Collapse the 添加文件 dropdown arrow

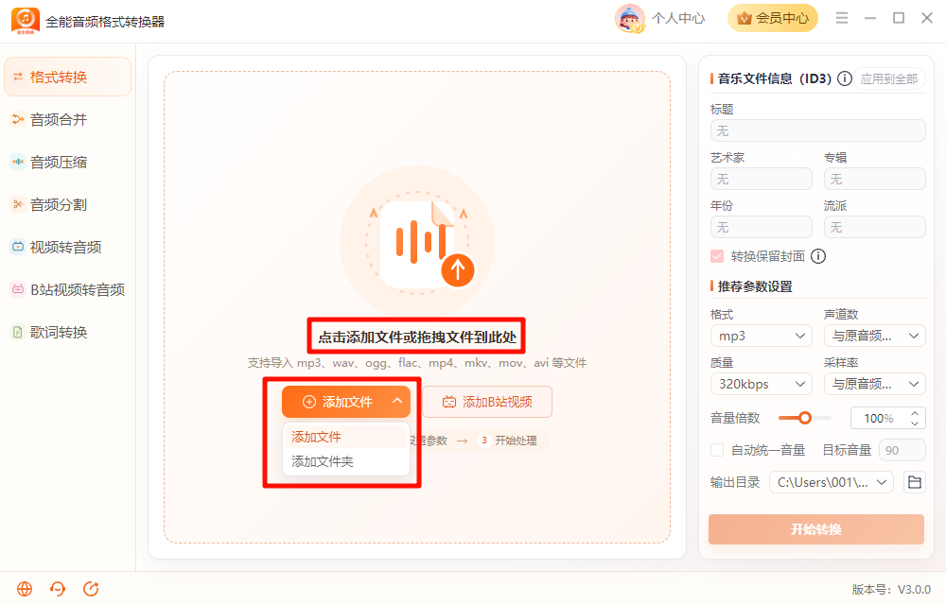point(397,402)
